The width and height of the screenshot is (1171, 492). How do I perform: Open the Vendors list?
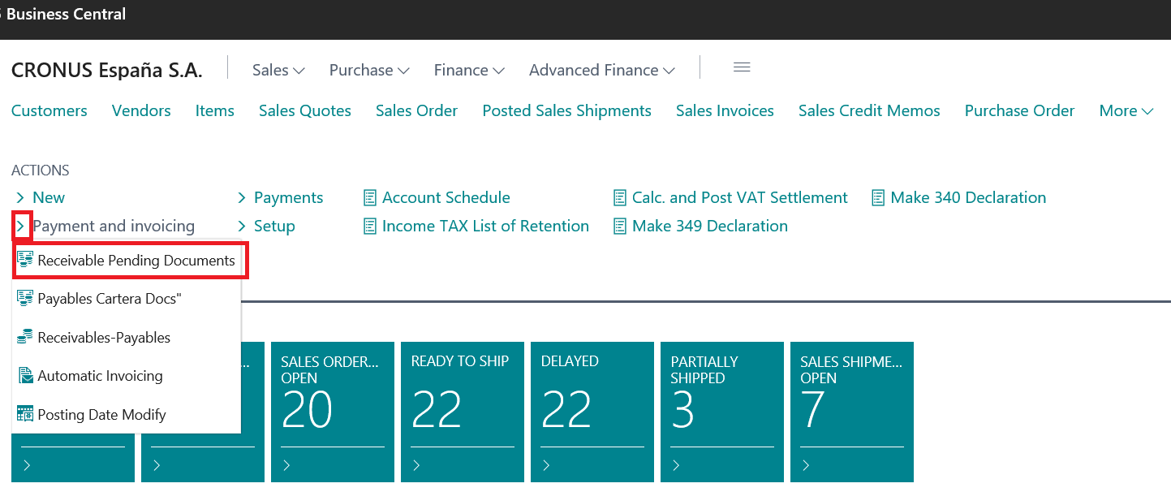tap(141, 110)
